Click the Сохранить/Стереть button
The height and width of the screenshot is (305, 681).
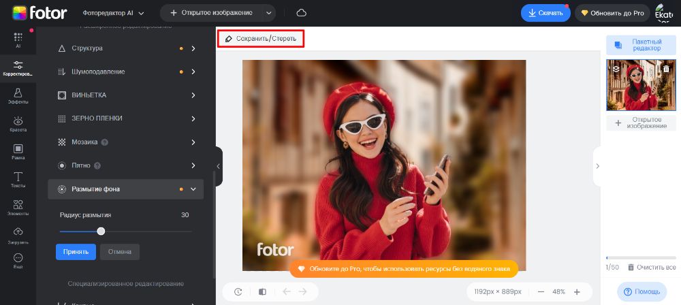click(x=261, y=39)
